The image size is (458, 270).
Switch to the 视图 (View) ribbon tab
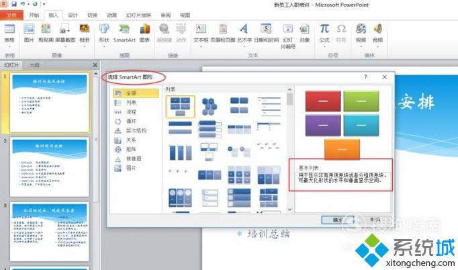pos(185,15)
